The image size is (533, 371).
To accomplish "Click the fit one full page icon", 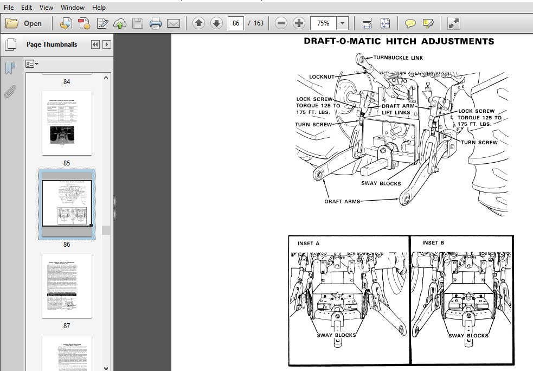I will [385, 23].
